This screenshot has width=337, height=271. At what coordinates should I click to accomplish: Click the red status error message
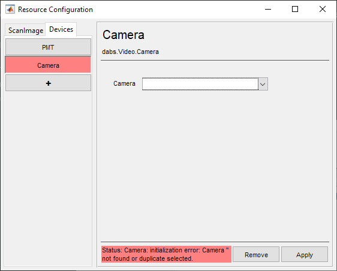166,254
